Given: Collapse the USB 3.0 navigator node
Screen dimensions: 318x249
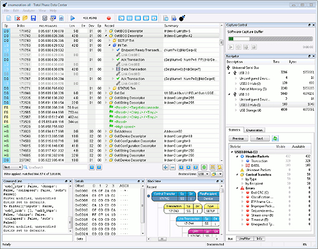Looking at the screenshot, I should click(x=229, y=94).
